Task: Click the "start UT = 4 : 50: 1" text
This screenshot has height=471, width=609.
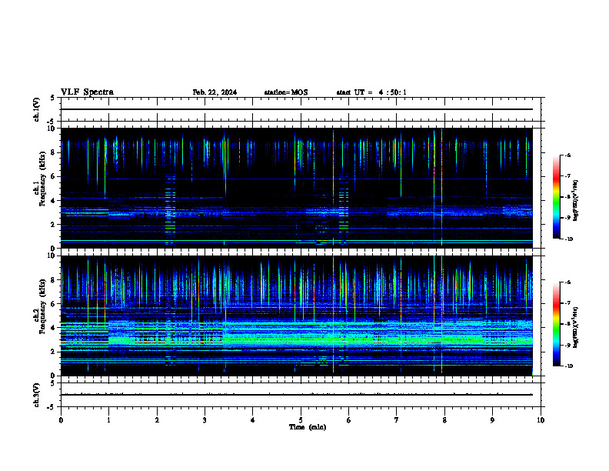Action: pos(371,92)
